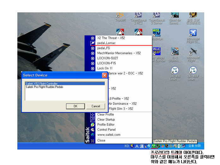Viewport: 220px width, 165px height.
Task: Open the 747-400 Load desktop shortcut
Action: [x=175, y=73]
